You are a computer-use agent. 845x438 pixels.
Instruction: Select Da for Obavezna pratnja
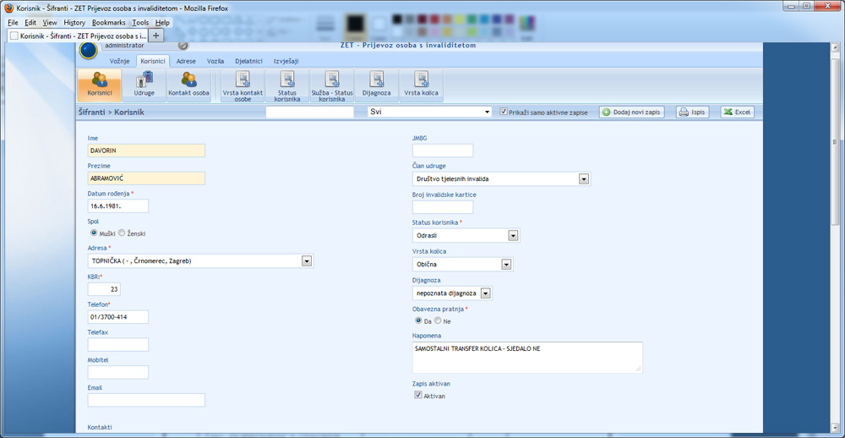click(418, 320)
